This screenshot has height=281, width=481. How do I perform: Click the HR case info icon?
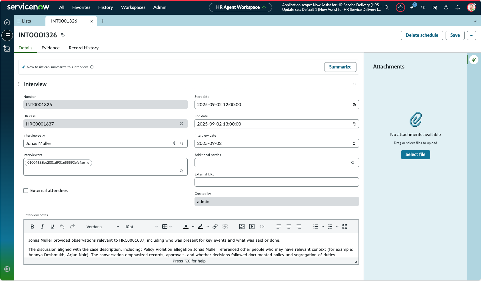coord(181,124)
